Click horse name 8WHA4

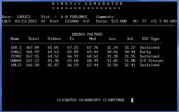coord(16,61)
